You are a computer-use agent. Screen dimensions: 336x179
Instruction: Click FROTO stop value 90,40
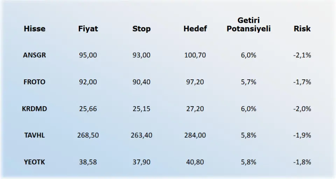(141, 82)
